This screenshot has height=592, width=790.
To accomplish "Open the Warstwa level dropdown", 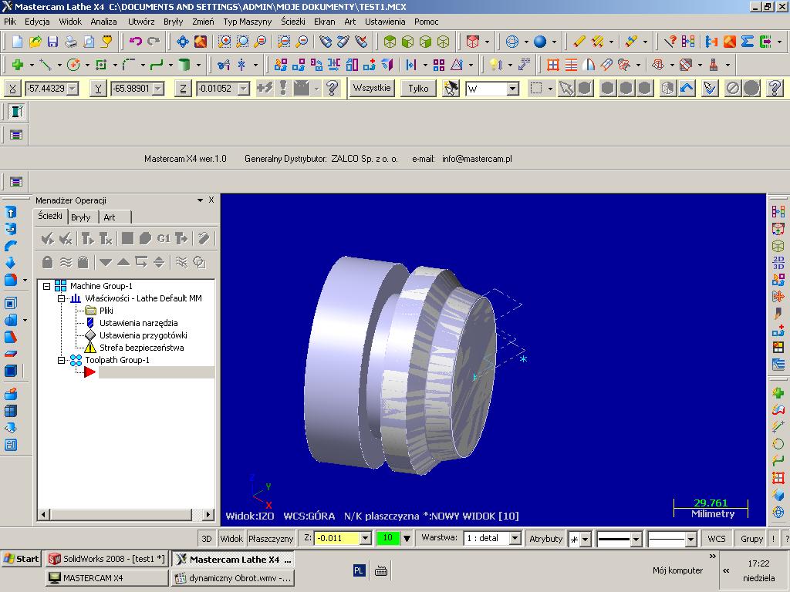I will tap(515, 539).
